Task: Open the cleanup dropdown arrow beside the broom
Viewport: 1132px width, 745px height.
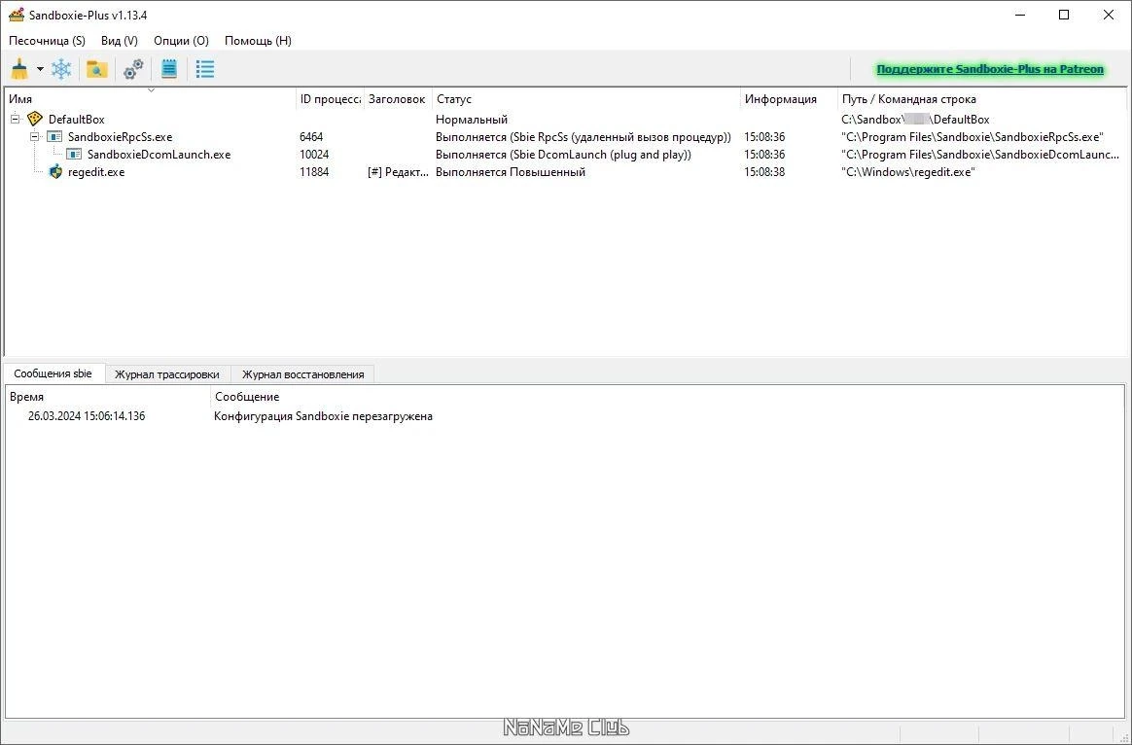Action: point(41,69)
